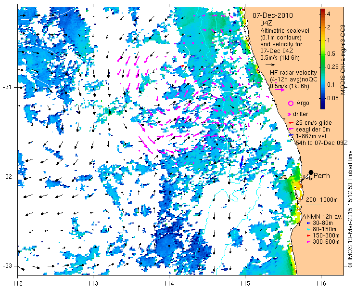Image resolution: width=356 pixels, height=289 pixels.
Task: Click the magenta HF radar reference arrow
Action: (280, 90)
